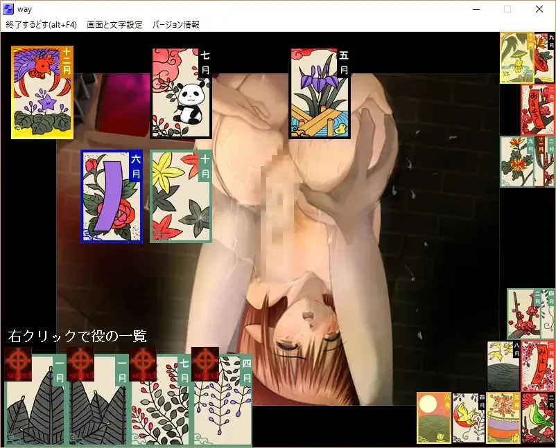Inspect the captured chrysanthemum sake cup card
This screenshot has width=556, height=448.
(503, 418)
